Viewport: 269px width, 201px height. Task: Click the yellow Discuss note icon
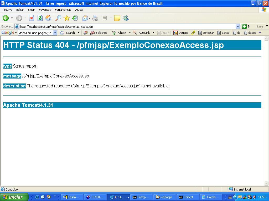click(117, 18)
